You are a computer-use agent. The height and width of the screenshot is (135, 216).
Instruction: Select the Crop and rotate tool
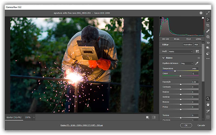tap(208, 25)
